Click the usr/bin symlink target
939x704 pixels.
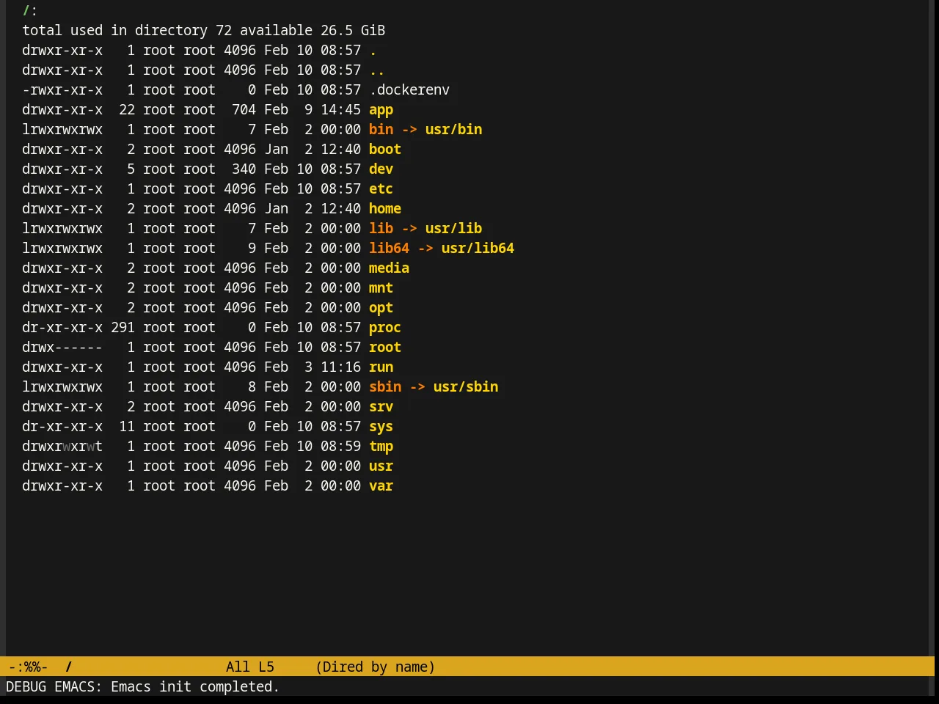coord(453,130)
